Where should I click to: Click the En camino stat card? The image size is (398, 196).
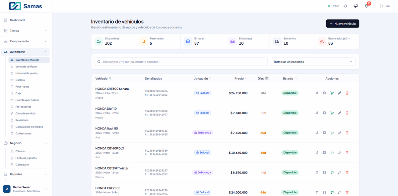click(x=292, y=41)
